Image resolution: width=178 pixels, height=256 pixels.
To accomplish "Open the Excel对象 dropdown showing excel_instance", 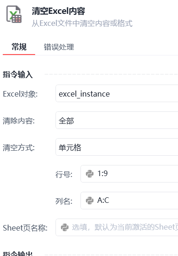I will pos(117,93).
